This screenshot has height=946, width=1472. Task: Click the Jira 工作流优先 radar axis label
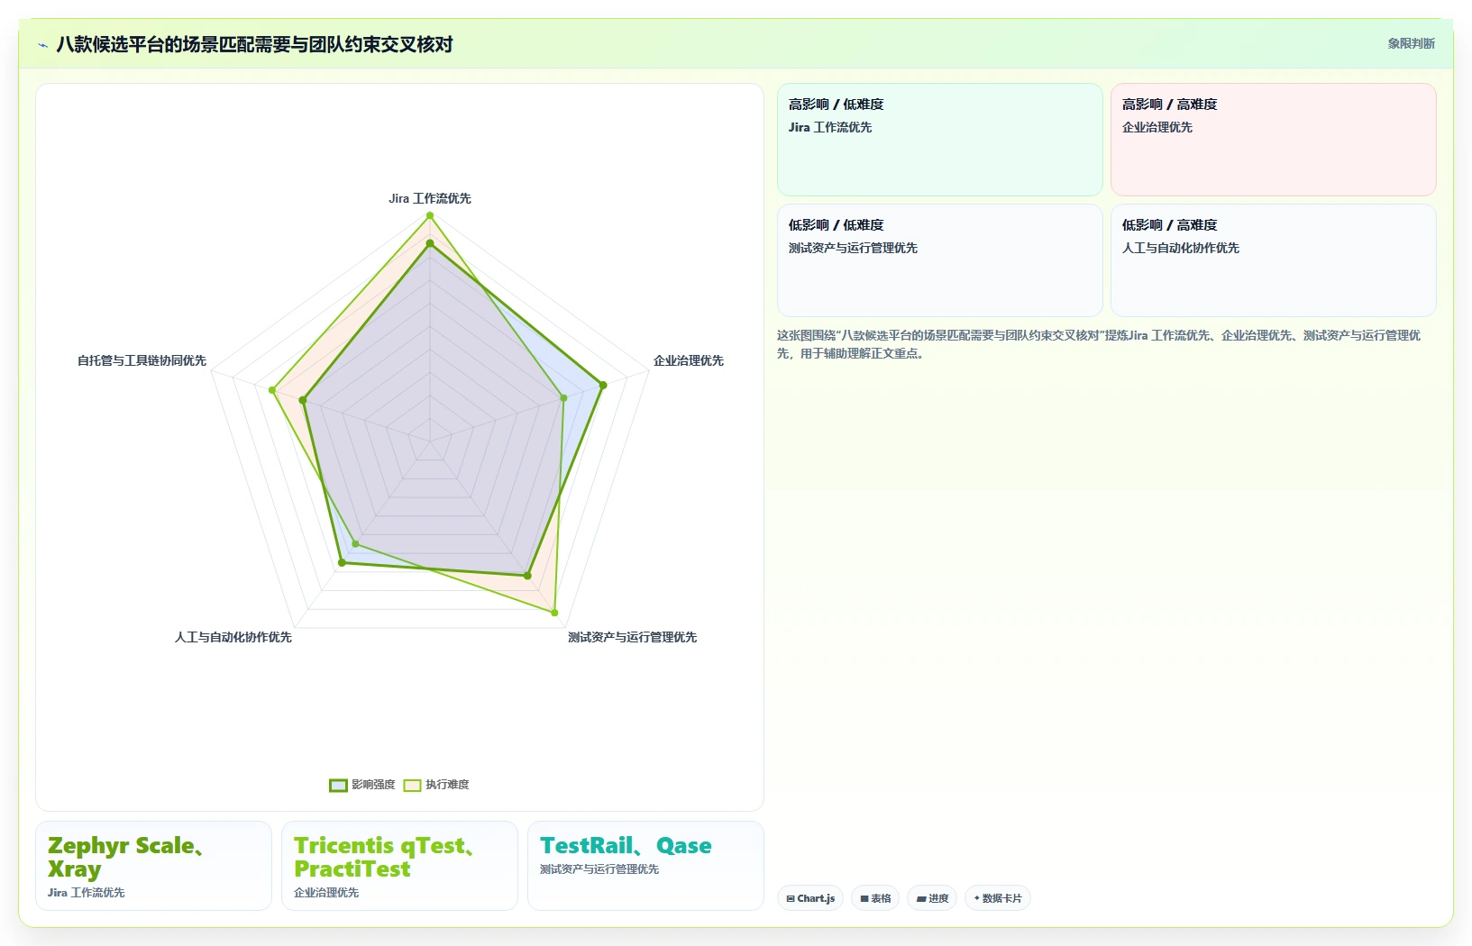(x=430, y=198)
